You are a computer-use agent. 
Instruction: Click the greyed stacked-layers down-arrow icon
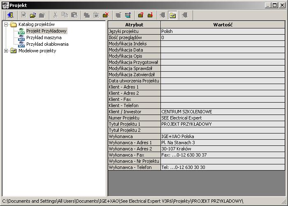(118, 15)
